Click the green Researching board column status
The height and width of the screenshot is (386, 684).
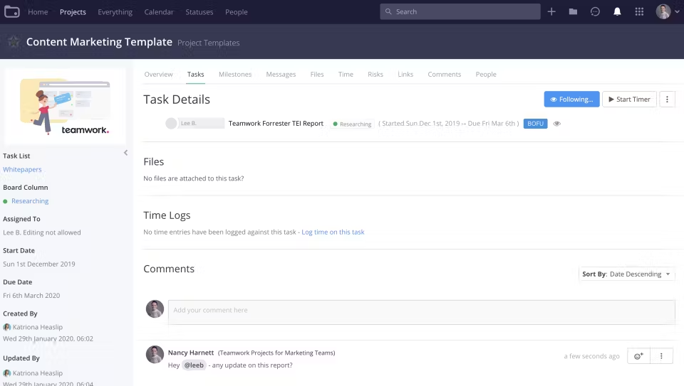(x=29, y=201)
